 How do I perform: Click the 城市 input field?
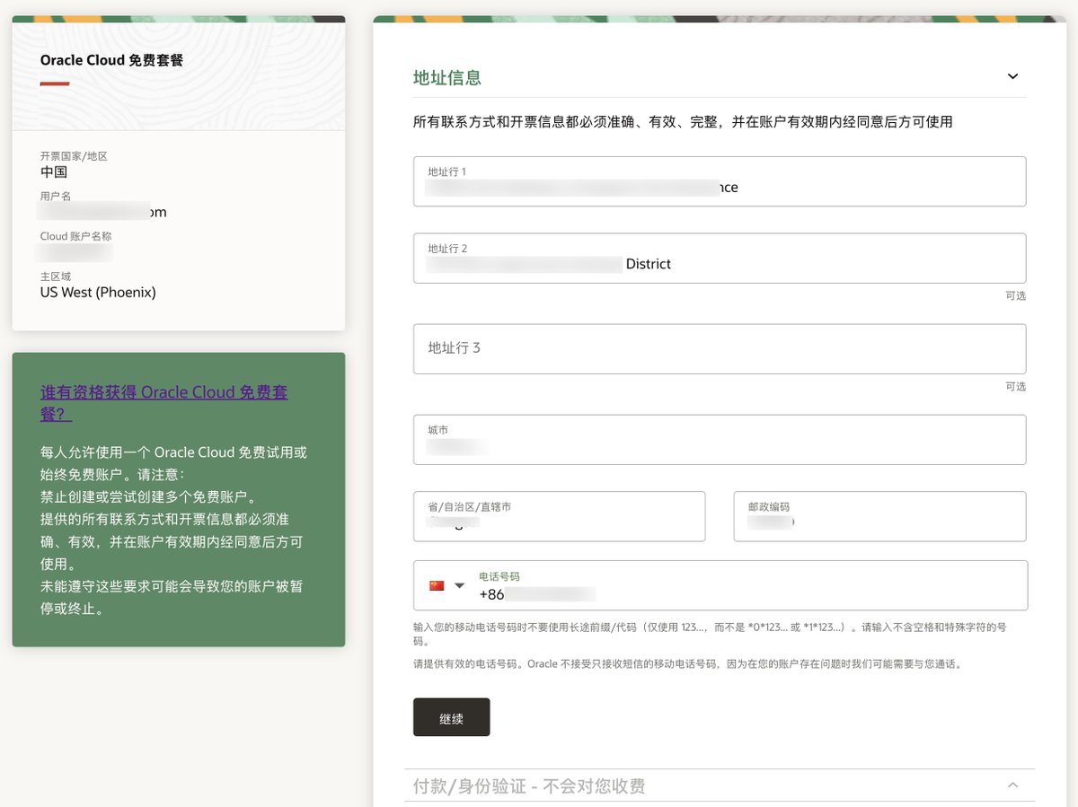click(x=720, y=440)
